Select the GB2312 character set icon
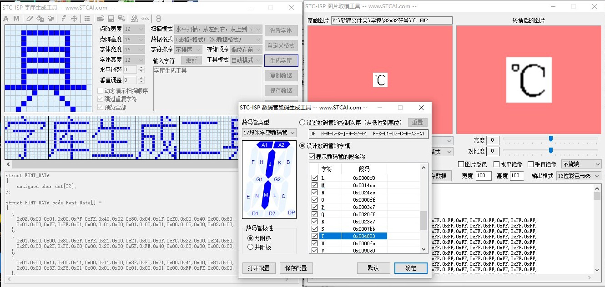Image resolution: width=605 pixels, height=287 pixels. [135, 19]
